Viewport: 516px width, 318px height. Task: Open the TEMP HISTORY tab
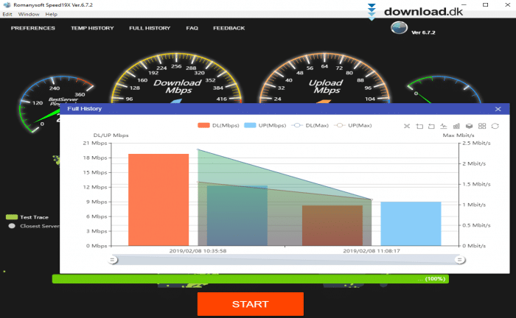point(92,28)
